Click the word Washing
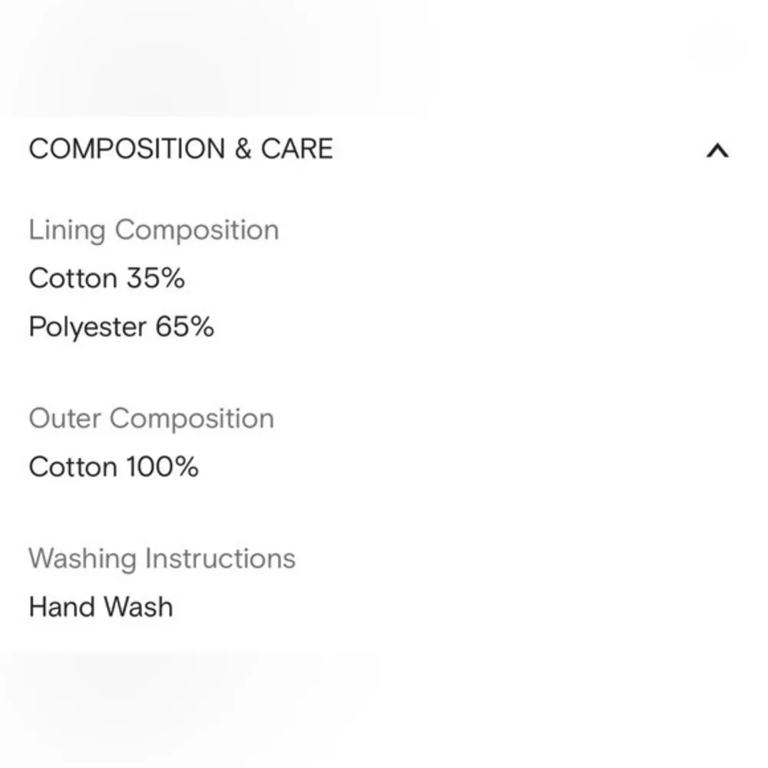The height and width of the screenshot is (768, 768). [81, 558]
